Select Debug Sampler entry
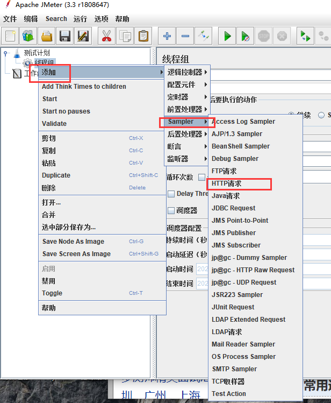This screenshot has width=331, height=403. tap(255, 159)
